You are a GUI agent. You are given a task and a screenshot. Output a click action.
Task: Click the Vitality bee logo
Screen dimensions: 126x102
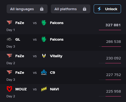click(44, 56)
